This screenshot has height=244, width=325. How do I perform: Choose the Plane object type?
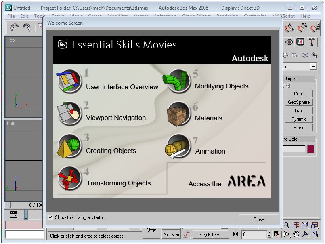(299, 128)
